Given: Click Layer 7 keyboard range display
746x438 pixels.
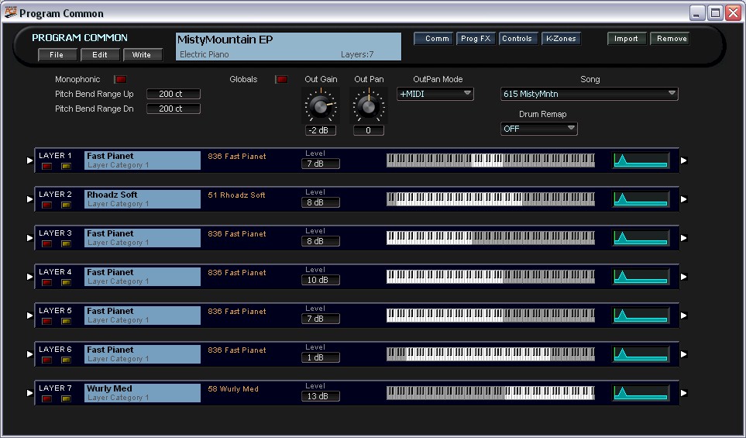Looking at the screenshot, I should click(x=490, y=393).
